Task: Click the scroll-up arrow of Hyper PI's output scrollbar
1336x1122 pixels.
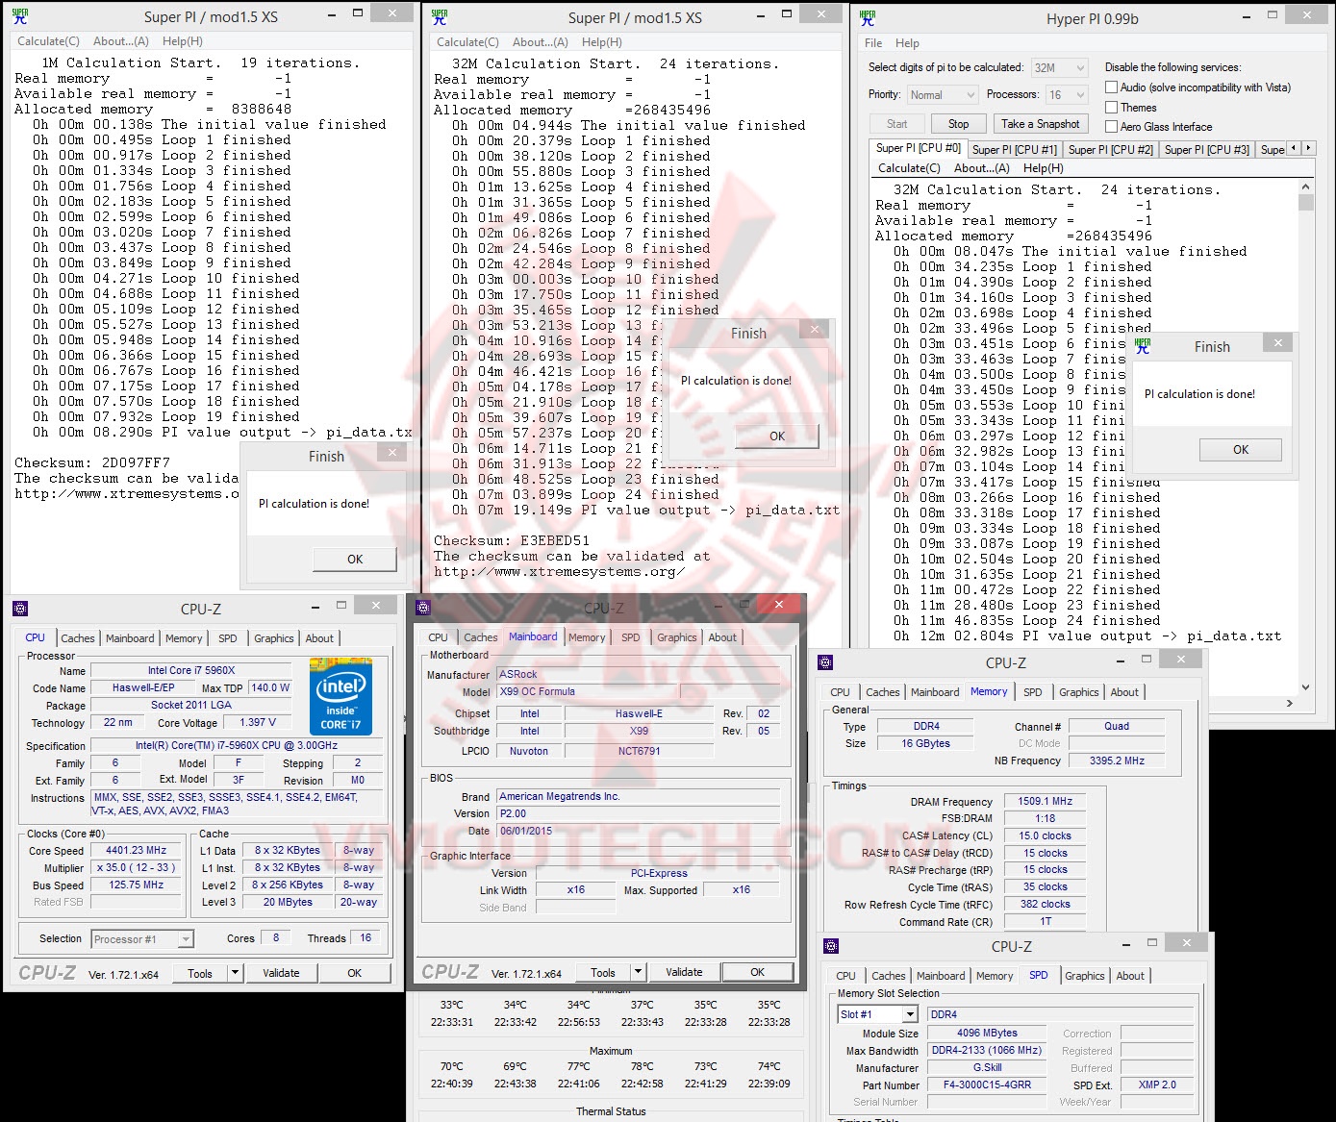Action: tap(1305, 187)
